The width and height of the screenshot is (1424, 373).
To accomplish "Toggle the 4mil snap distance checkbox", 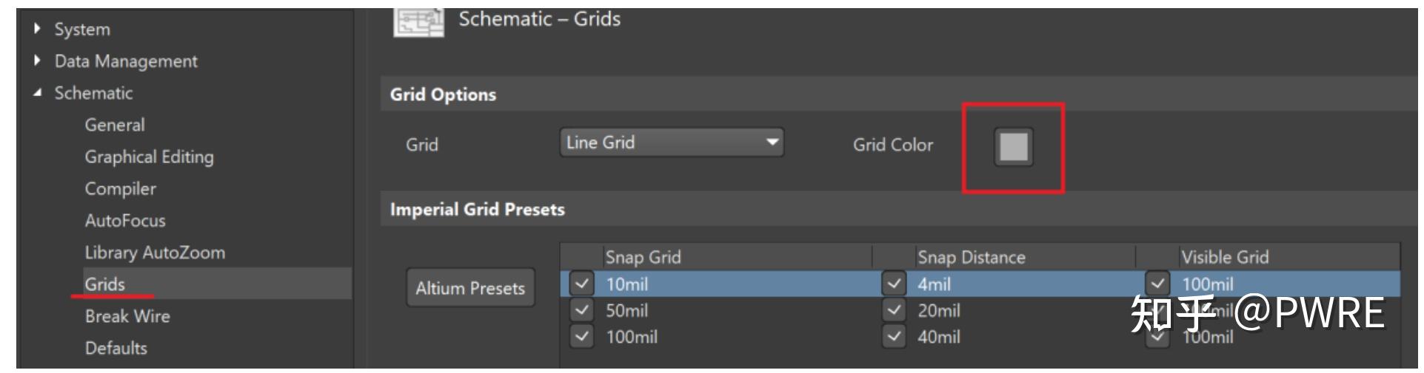I will 894,284.
